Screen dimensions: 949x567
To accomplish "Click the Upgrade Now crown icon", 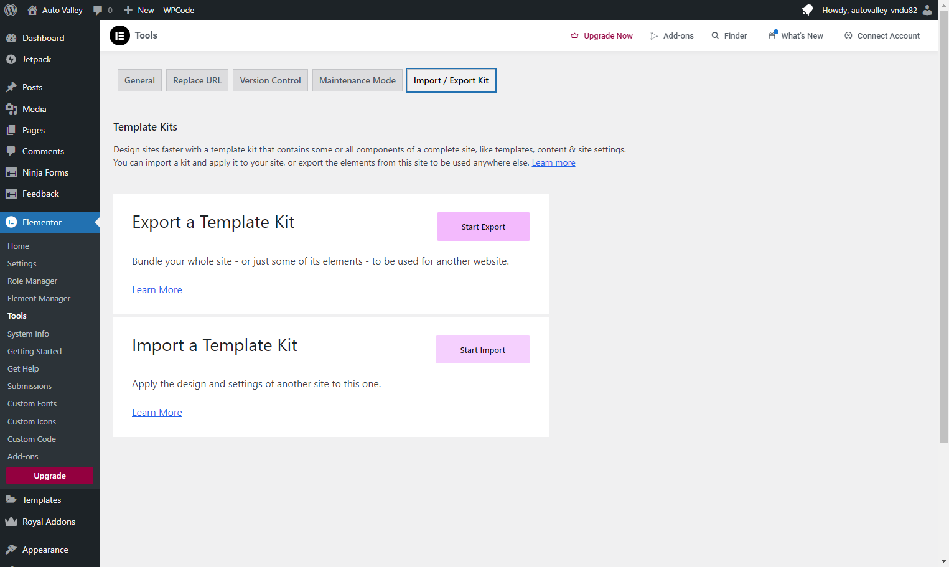I will point(575,35).
